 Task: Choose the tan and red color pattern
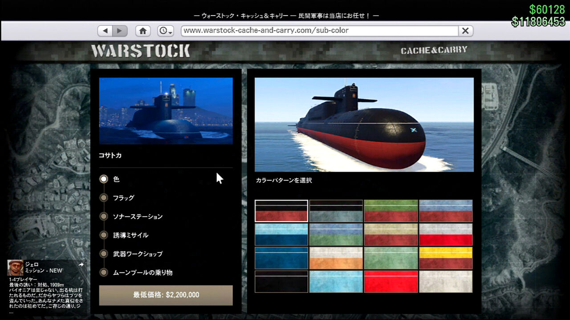(391, 234)
